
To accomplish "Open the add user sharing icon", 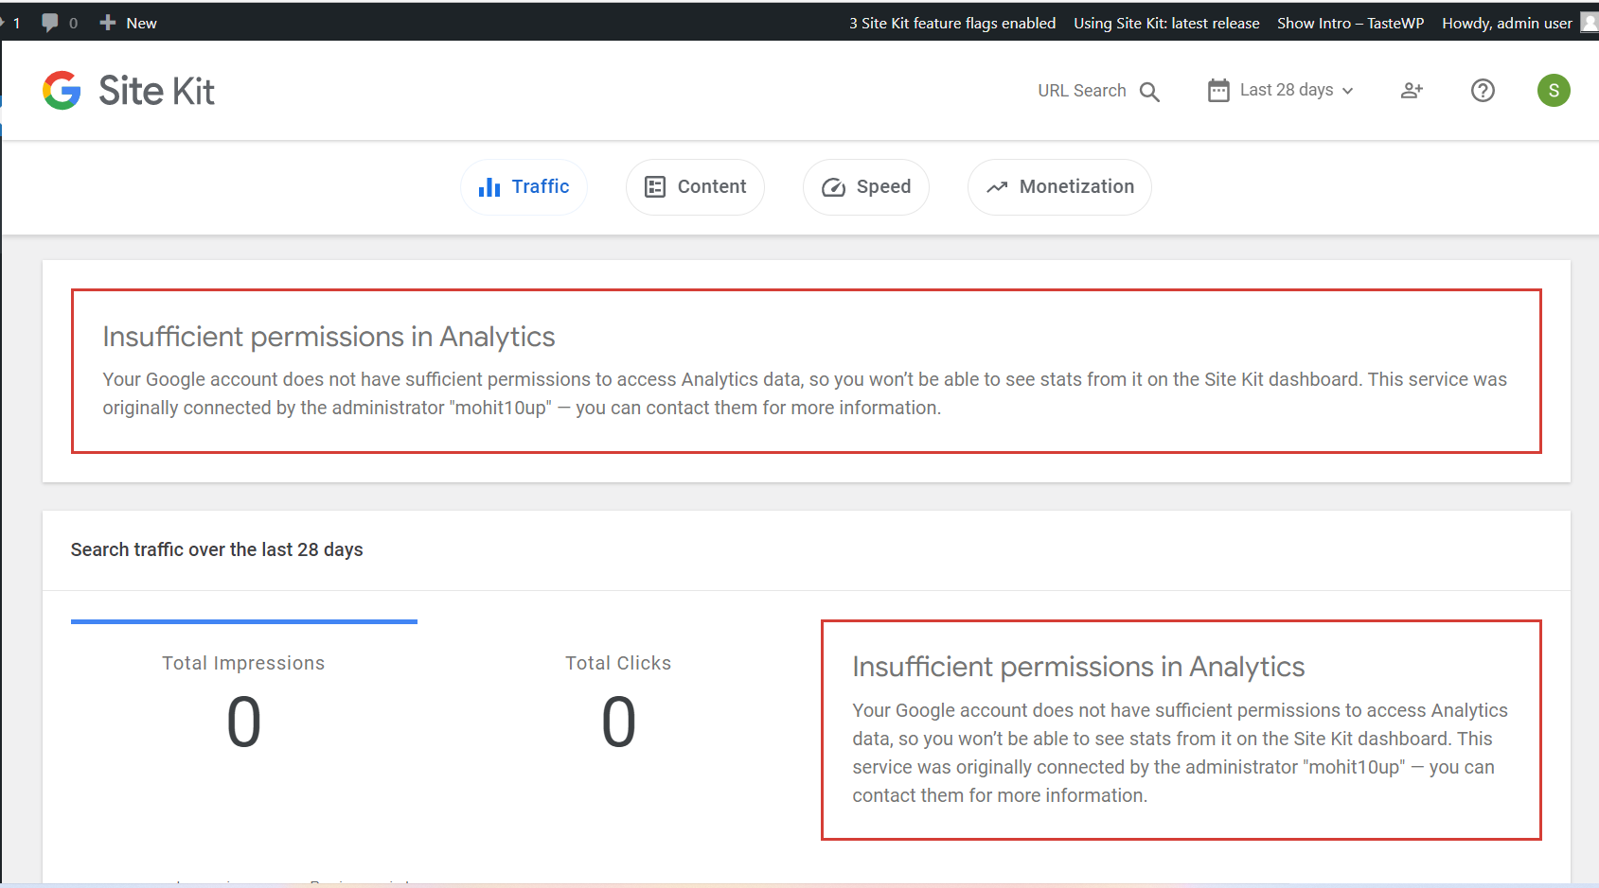I will point(1412,91).
